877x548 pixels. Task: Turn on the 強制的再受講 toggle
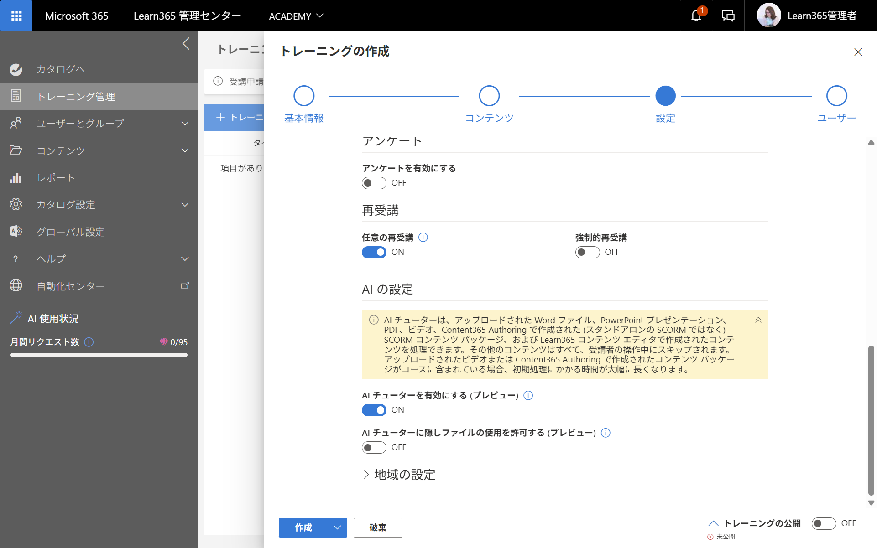pos(587,252)
